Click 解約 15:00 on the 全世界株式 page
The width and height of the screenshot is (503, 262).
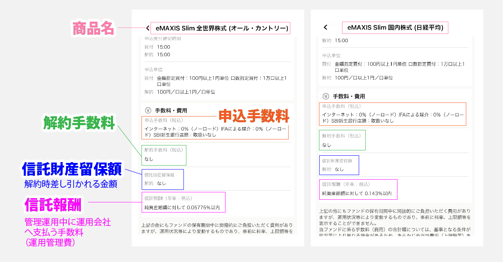click(x=157, y=55)
